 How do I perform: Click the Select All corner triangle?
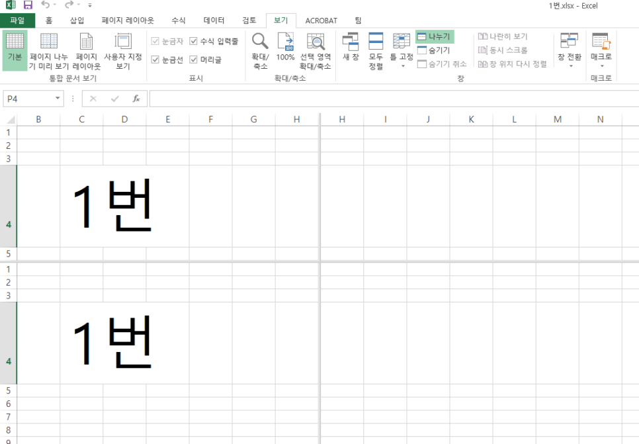point(11,120)
